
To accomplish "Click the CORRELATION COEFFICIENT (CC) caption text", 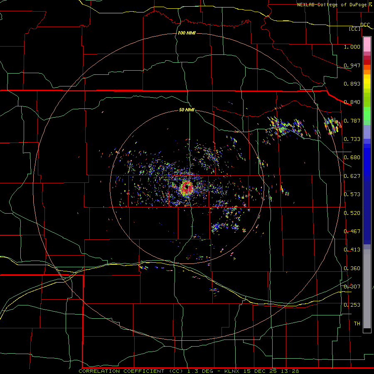I will [131, 371].
